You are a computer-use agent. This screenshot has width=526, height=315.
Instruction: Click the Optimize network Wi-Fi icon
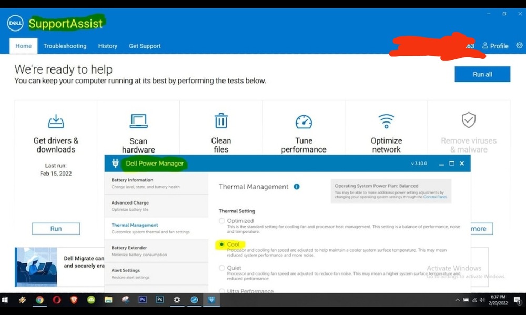click(386, 121)
